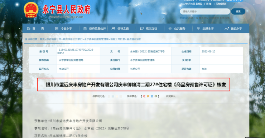Set font color to 黄

(148, 96)
